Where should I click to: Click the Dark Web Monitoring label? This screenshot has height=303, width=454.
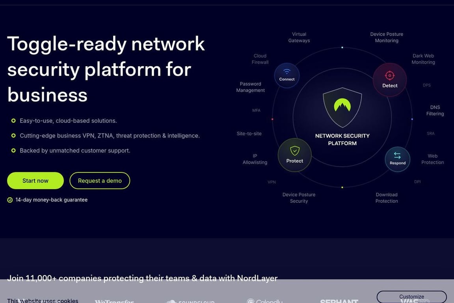click(423, 59)
